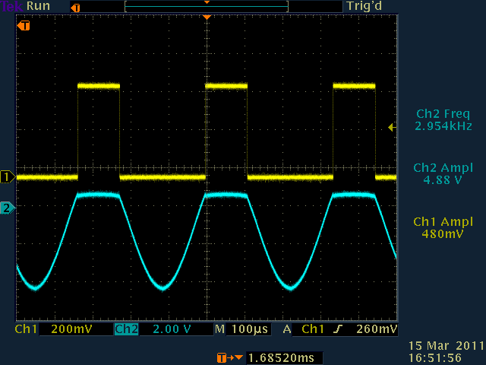Click the orange T marker in record view bar
Viewport: 486px width, 365px height.
point(74,7)
